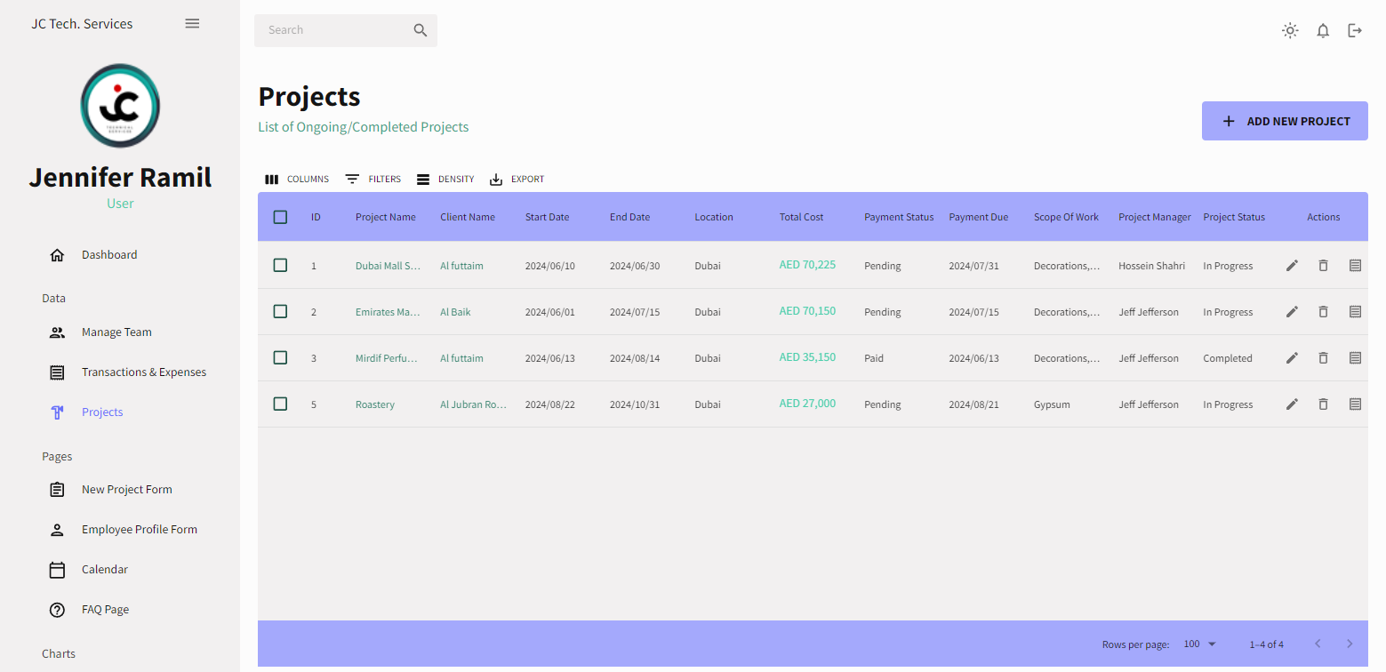Viewport: 1386px width, 672px height.
Task: Edit the Dubai Mall project with pencil icon
Action: pos(1292,266)
